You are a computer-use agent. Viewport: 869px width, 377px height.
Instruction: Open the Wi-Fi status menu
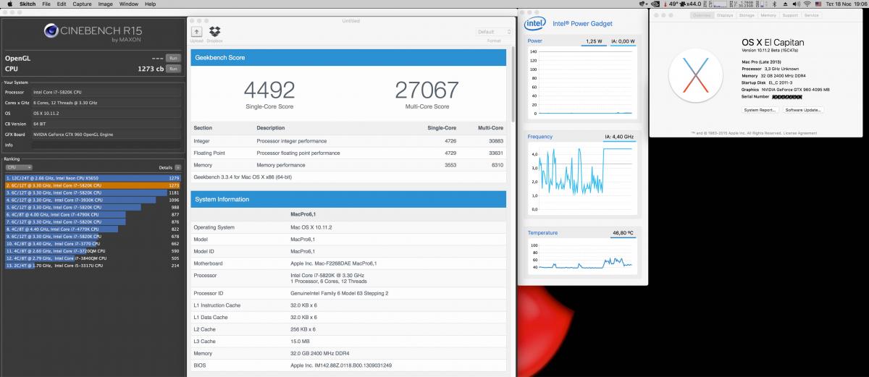pos(806,4)
